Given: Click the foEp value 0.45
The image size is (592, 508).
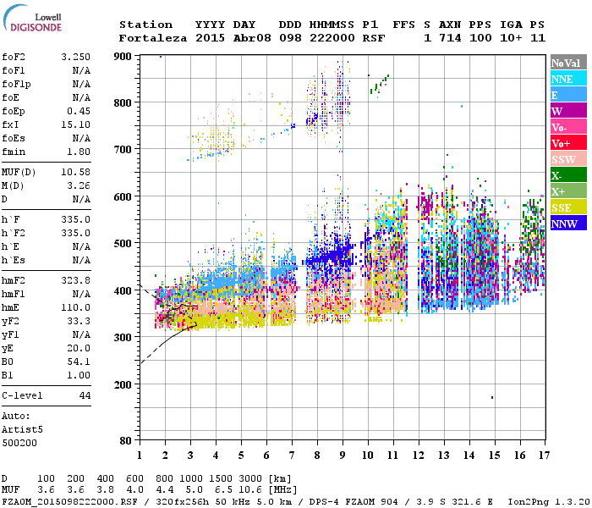Looking at the screenshot, I should pyautogui.click(x=79, y=111).
